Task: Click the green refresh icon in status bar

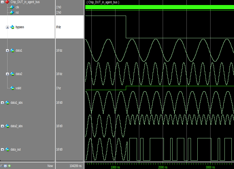Action: (10, 166)
